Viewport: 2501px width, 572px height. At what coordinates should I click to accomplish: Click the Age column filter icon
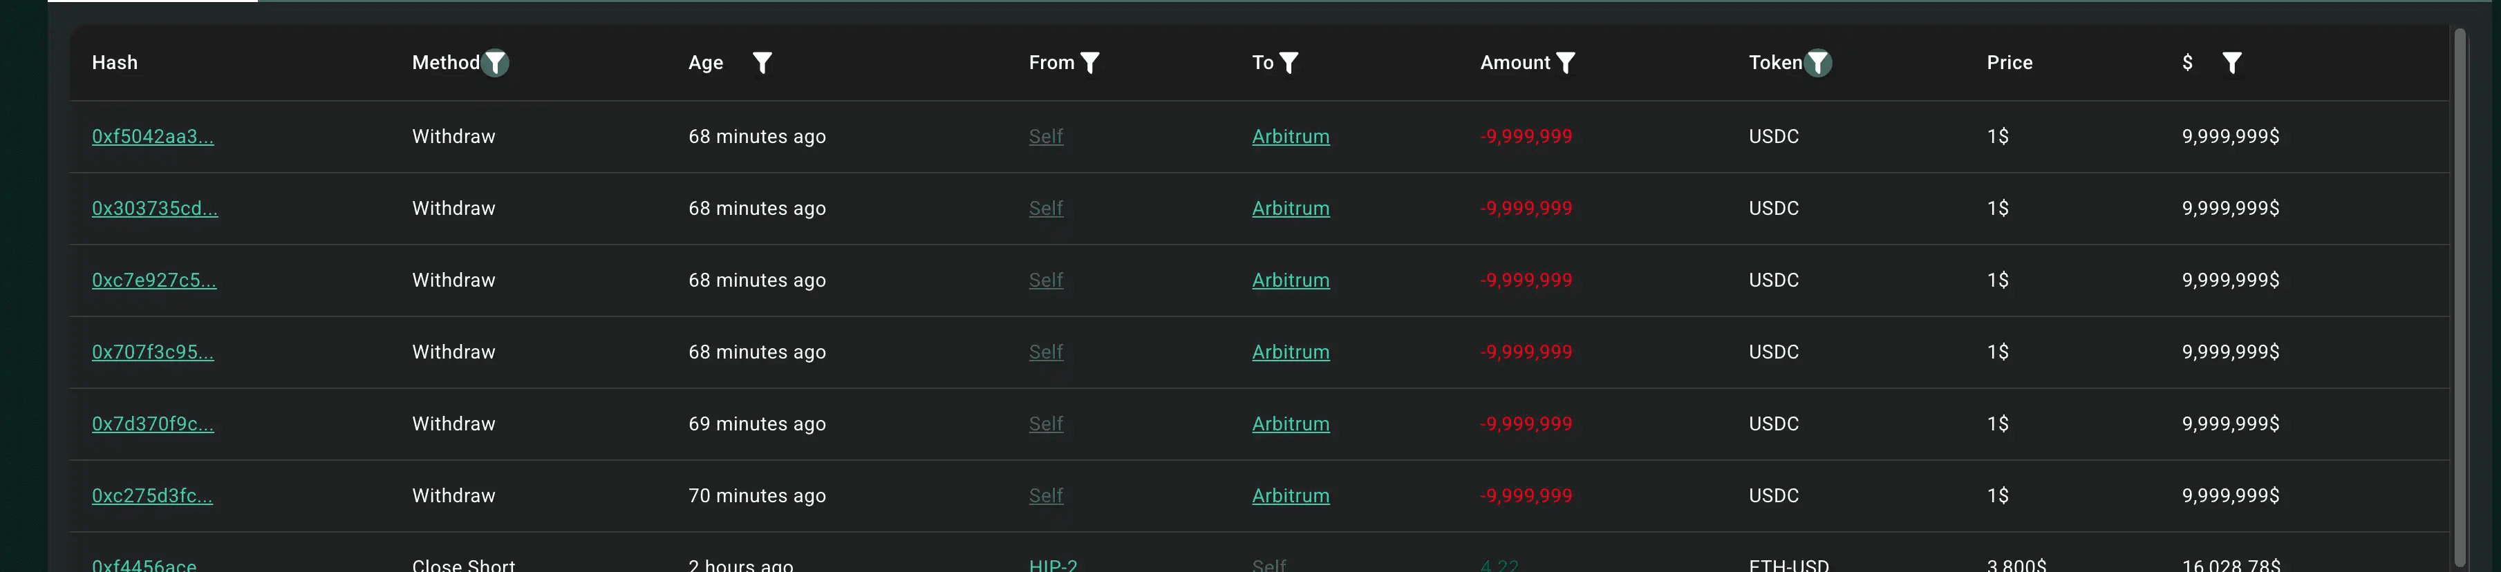[762, 63]
